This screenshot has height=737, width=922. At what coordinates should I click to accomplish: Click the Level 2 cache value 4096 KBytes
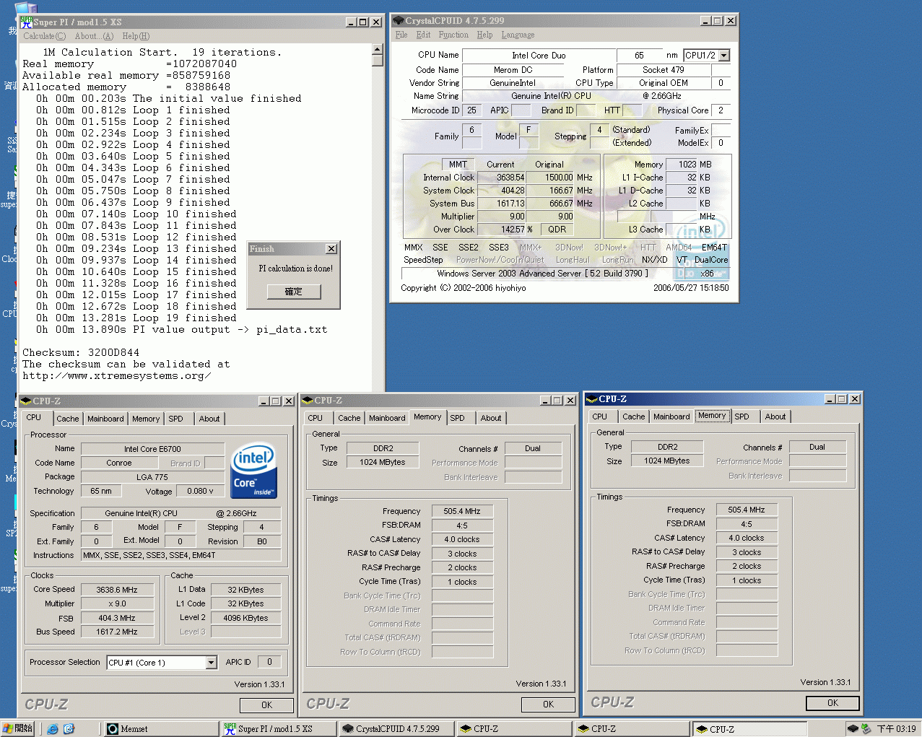pyautogui.click(x=245, y=618)
